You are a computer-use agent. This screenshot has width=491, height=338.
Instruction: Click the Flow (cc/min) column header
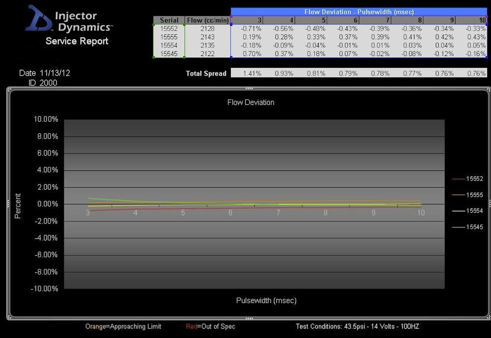click(207, 20)
